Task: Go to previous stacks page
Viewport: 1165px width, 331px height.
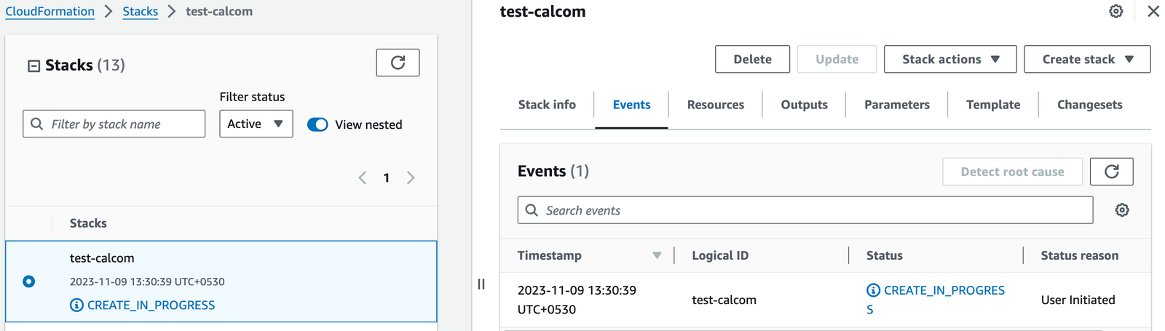Action: (362, 178)
